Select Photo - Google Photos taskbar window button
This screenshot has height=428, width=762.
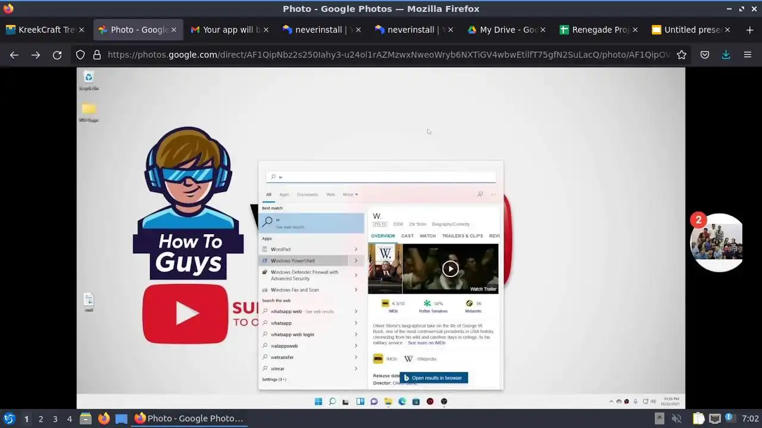point(189,418)
